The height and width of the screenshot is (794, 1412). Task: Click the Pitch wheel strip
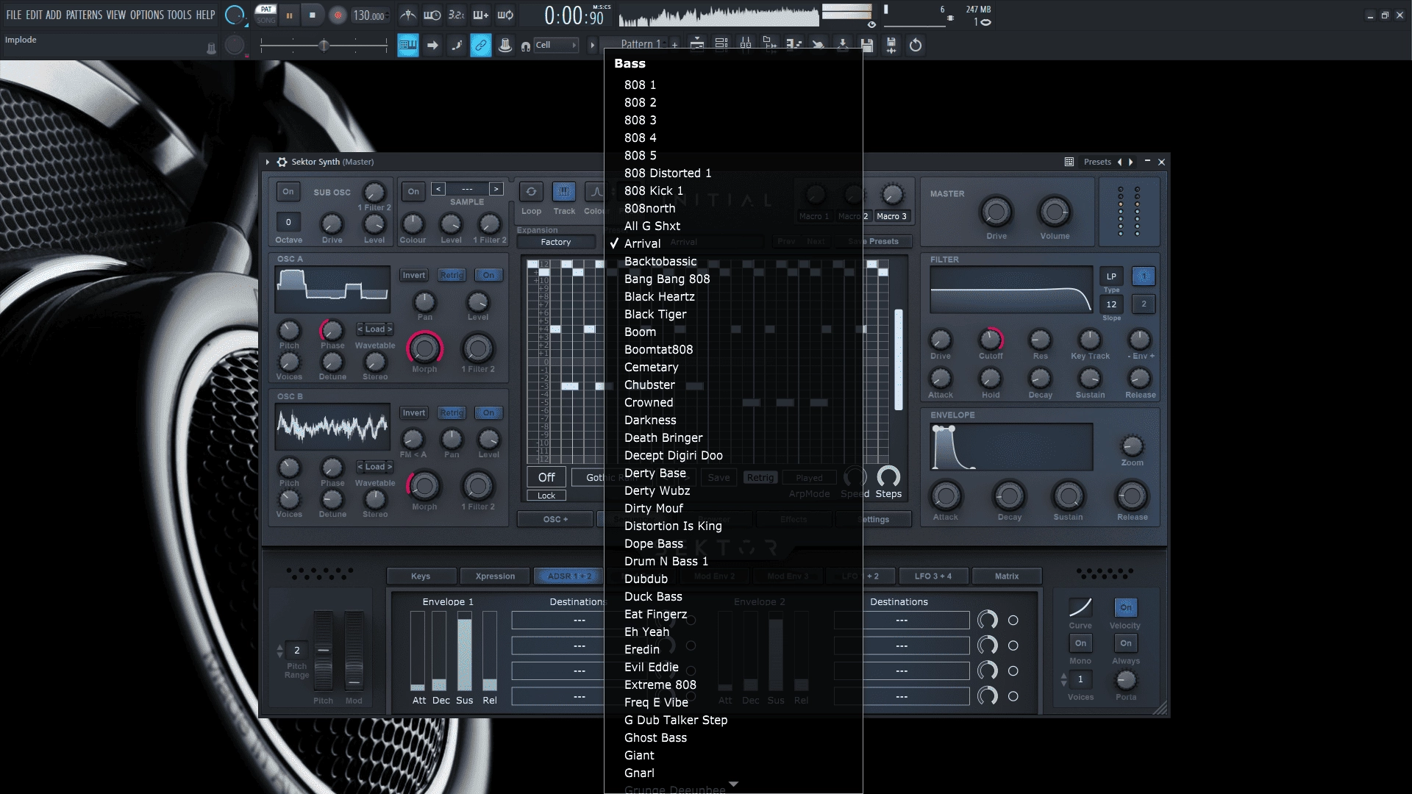[x=323, y=651]
